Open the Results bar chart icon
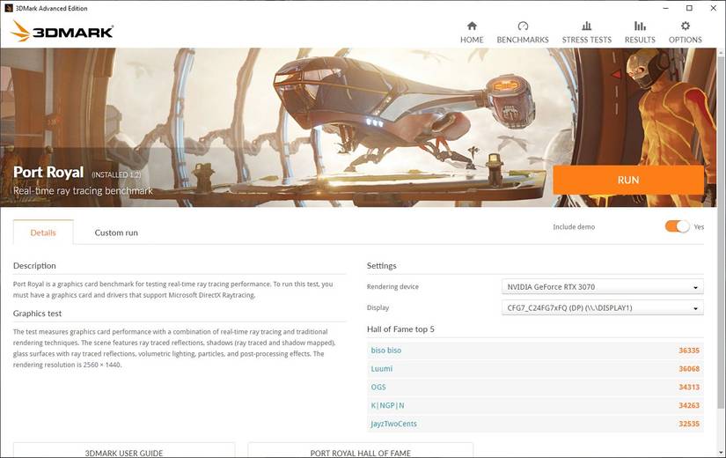 tap(640, 26)
